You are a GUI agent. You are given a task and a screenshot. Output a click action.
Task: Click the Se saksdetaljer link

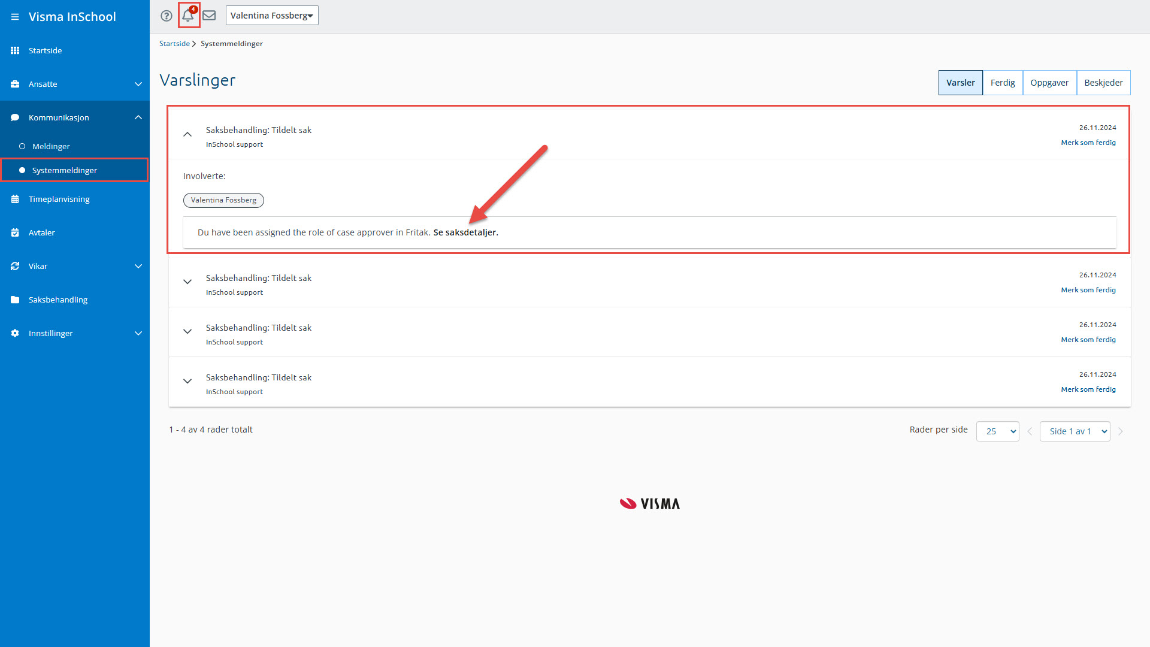click(465, 232)
